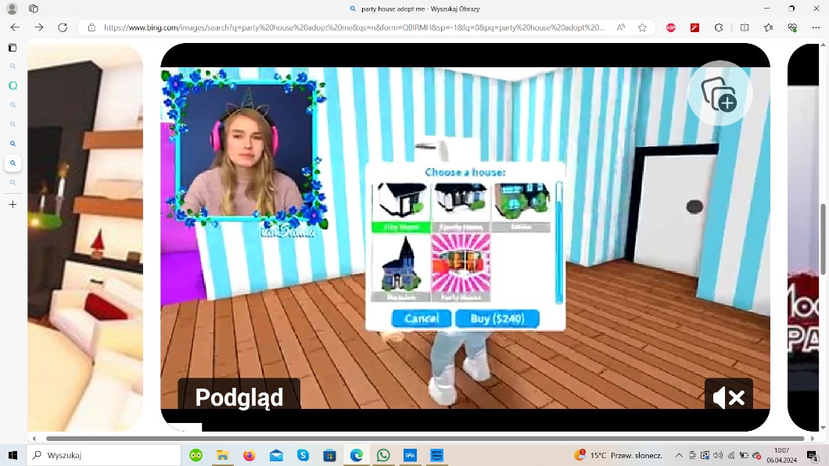Open the browser extensions puzzle icon
The height and width of the screenshot is (466, 829).
(719, 27)
